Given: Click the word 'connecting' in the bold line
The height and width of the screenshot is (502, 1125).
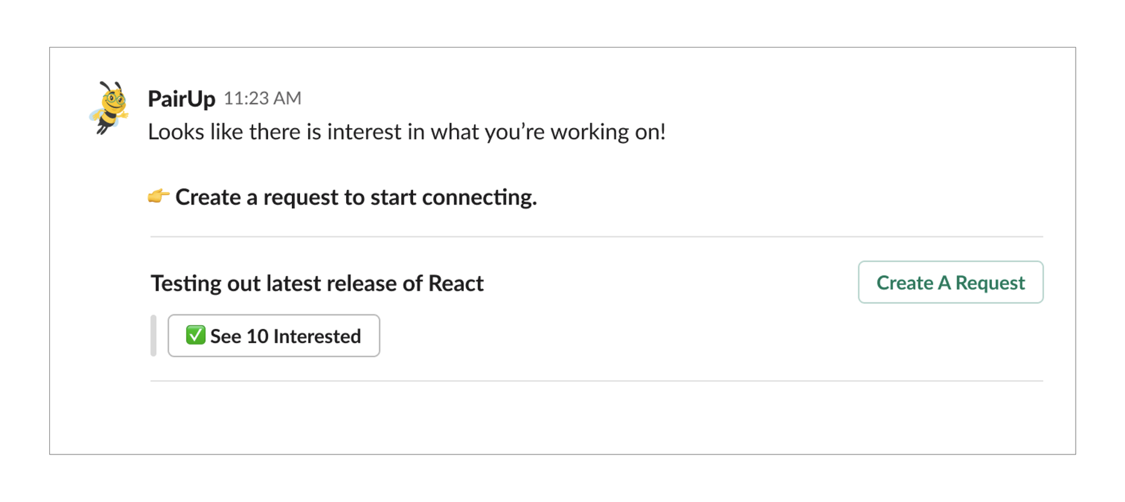Looking at the screenshot, I should (x=479, y=197).
